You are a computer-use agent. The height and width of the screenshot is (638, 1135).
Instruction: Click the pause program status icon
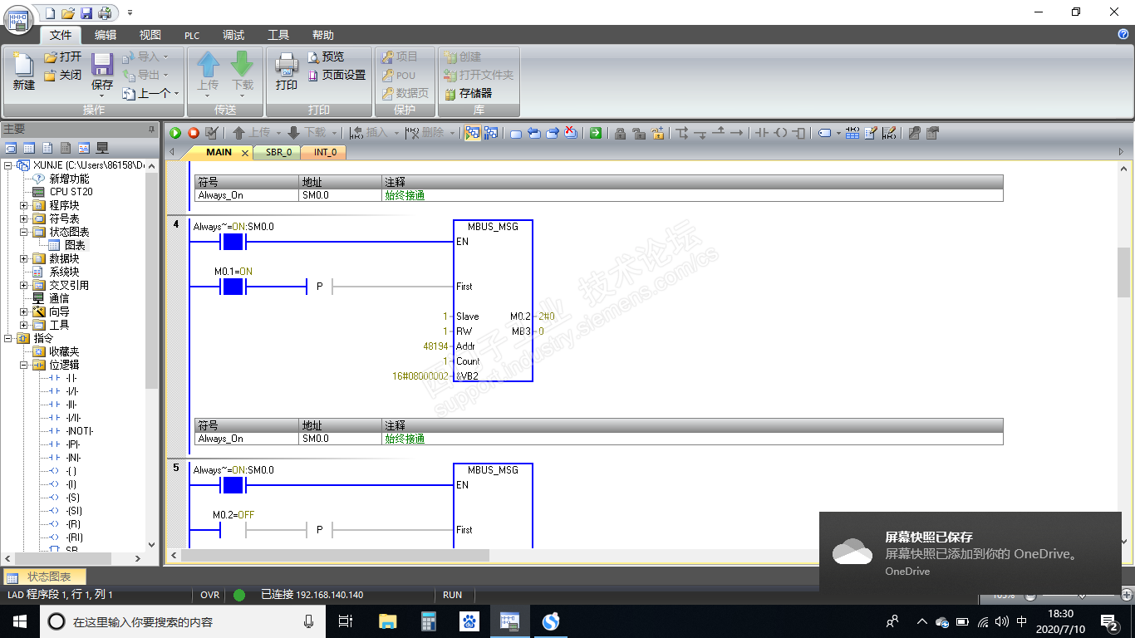pos(491,133)
